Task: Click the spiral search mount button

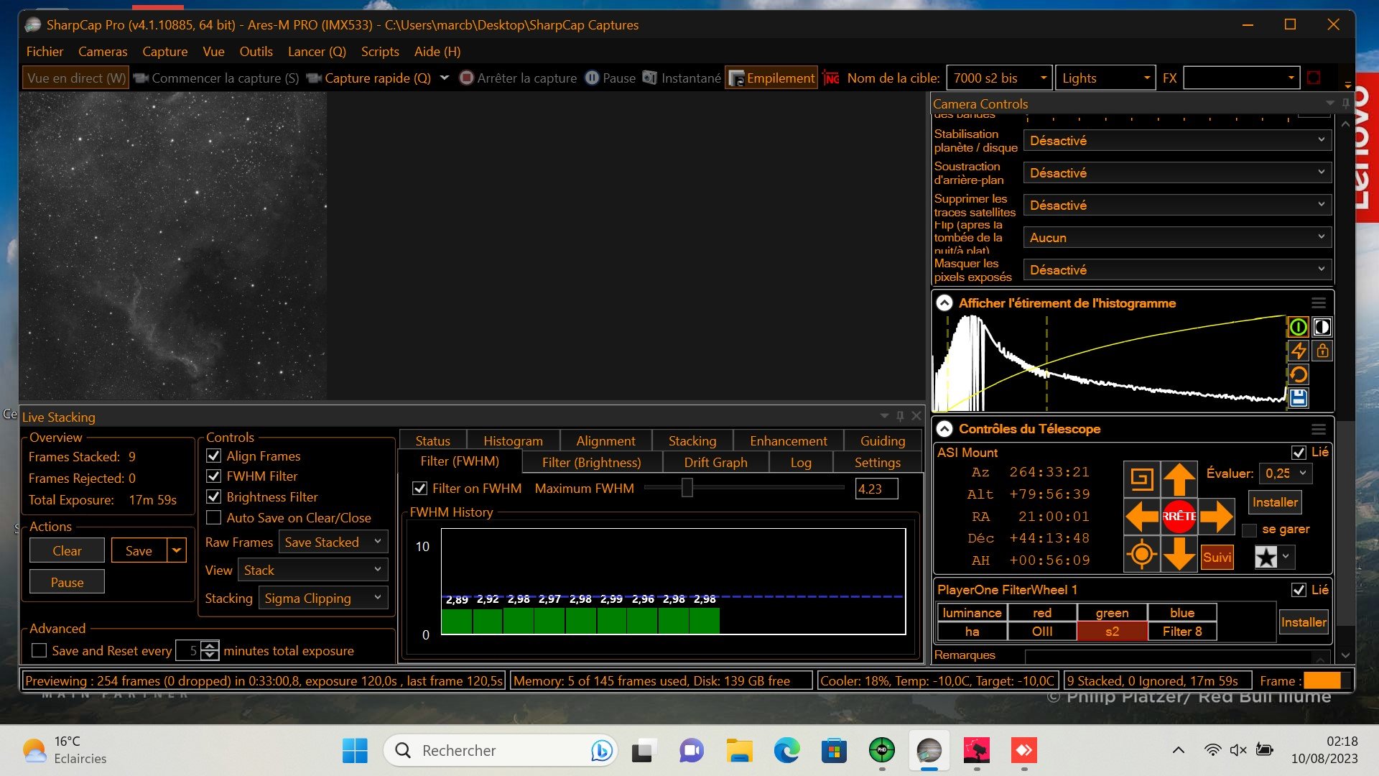Action: pos(1141,479)
